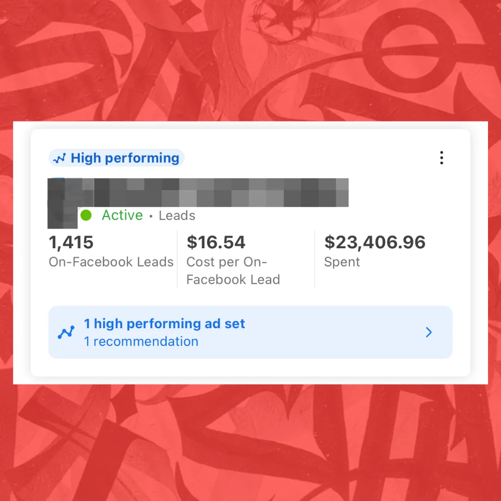The image size is (501, 501).
Task: Click the green Active status dot
Action: pyautogui.click(x=86, y=215)
